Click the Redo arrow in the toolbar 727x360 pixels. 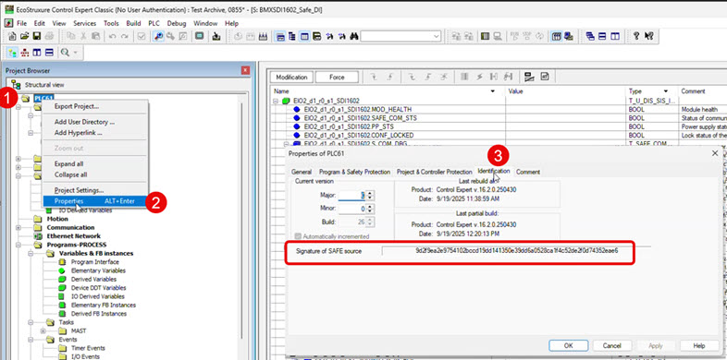point(125,36)
